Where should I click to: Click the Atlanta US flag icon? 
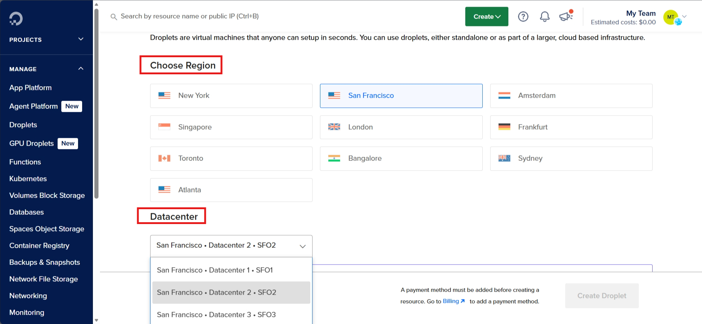coord(164,189)
